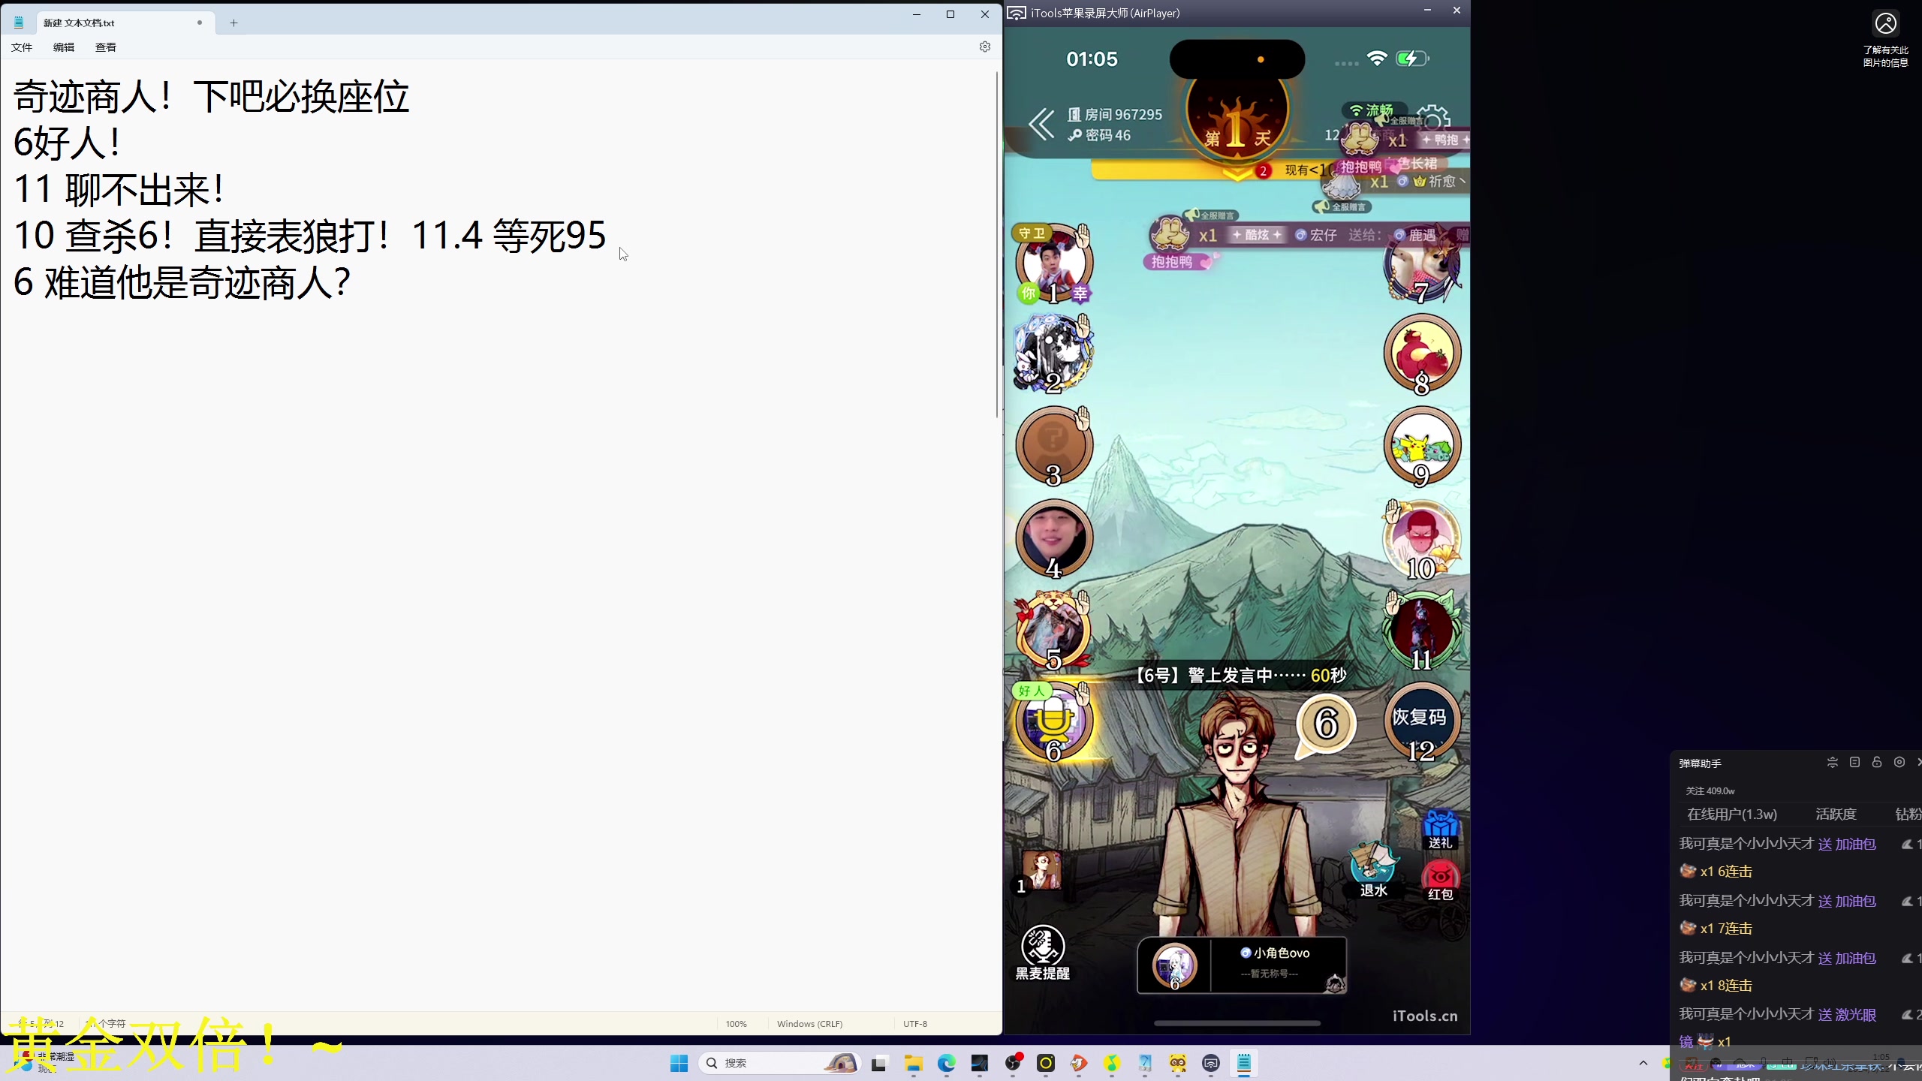Click the taskbar 搜索 search box
The width and height of the screenshot is (1922, 1081).
(779, 1063)
